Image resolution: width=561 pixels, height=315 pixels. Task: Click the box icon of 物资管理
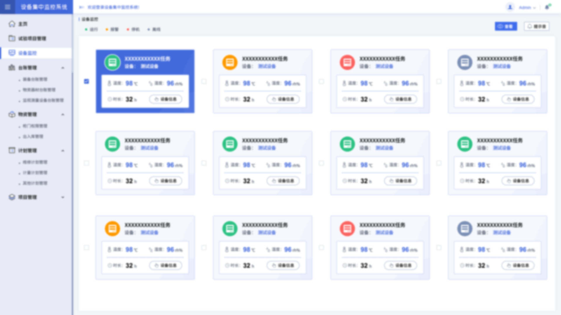click(12, 114)
